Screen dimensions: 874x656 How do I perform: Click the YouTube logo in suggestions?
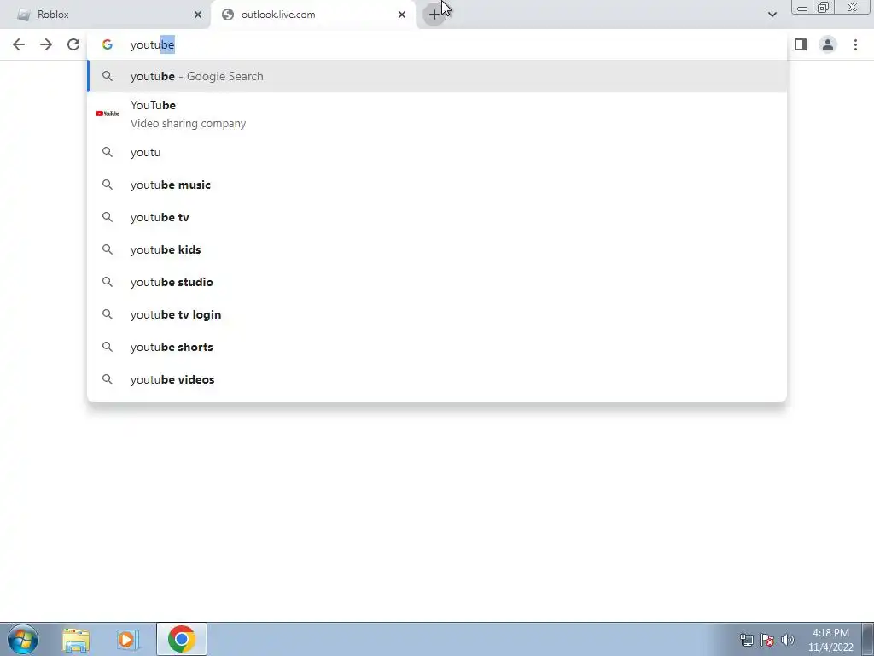tap(107, 114)
